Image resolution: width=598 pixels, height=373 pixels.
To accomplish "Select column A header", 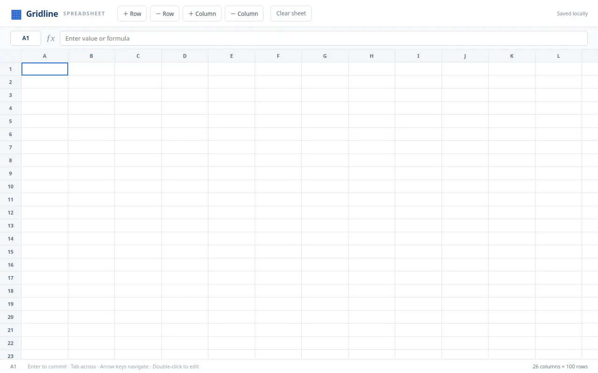I will 45,56.
